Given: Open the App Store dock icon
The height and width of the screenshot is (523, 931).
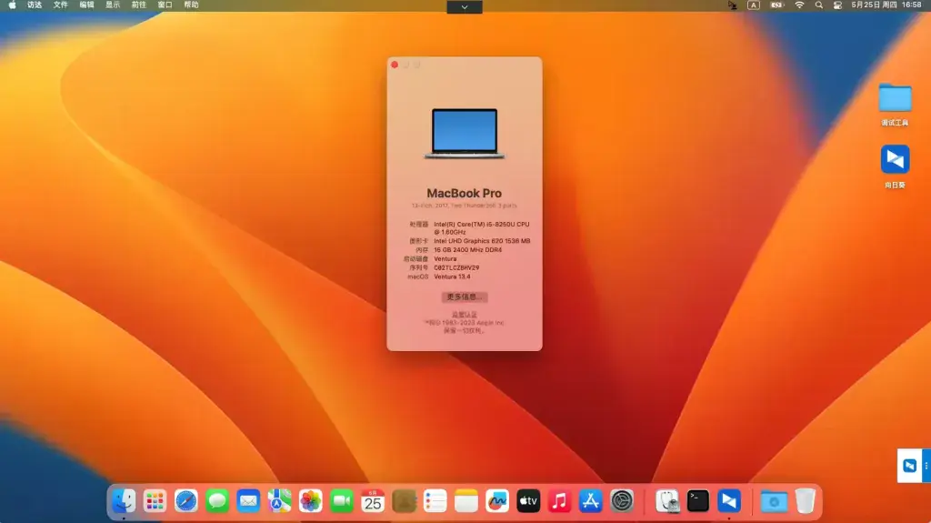Looking at the screenshot, I should [590, 501].
